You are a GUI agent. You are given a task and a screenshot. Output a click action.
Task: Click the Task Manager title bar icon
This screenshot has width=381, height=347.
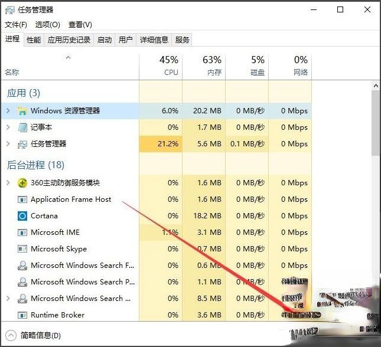point(10,10)
